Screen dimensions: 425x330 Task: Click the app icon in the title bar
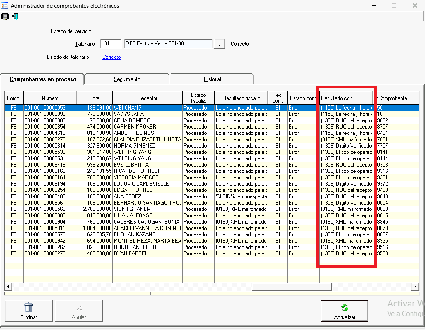tap(5, 6)
